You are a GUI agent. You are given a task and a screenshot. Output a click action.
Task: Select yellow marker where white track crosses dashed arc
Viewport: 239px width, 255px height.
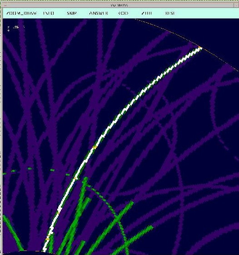(75, 178)
